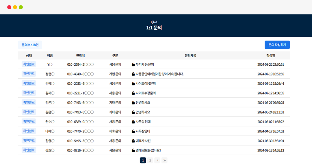
Task: Jump to last page with double arrow
Action: (164, 160)
